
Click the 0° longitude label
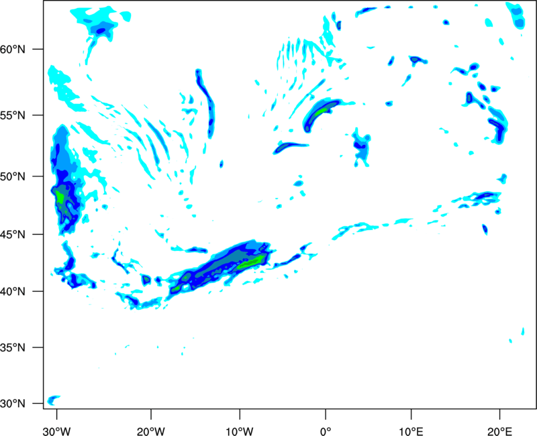(326, 431)
